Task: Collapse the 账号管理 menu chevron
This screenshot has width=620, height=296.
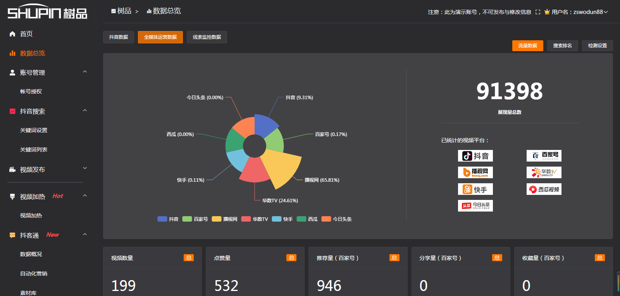Action: 85,72
